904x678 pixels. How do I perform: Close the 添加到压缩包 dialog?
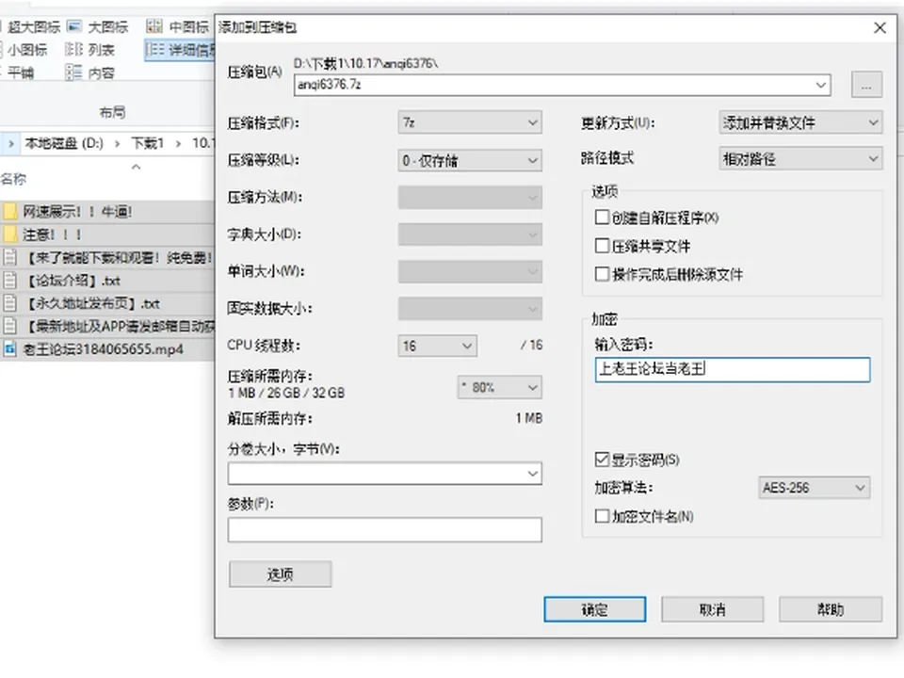pyautogui.click(x=880, y=27)
